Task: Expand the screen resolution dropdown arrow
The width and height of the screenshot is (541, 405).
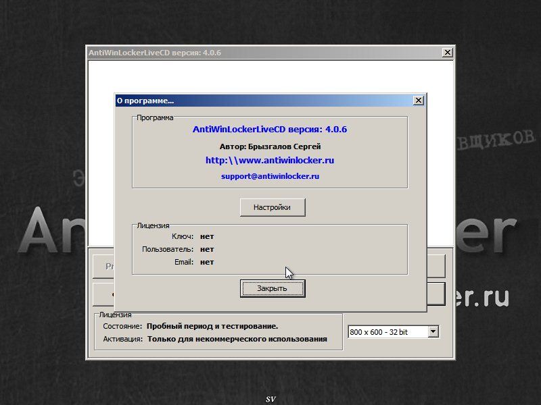Action: pos(433,331)
